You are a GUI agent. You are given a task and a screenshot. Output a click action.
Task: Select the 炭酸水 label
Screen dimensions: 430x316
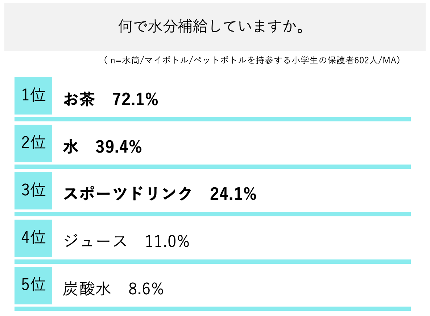coord(87,289)
